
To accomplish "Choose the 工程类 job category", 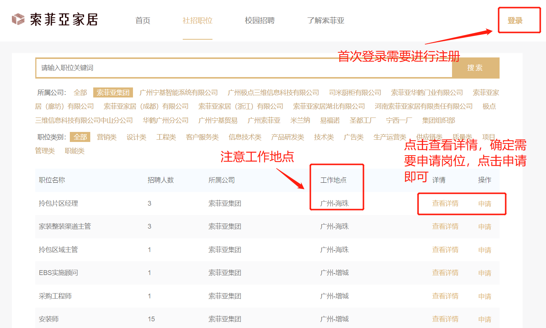I will click(x=166, y=137).
